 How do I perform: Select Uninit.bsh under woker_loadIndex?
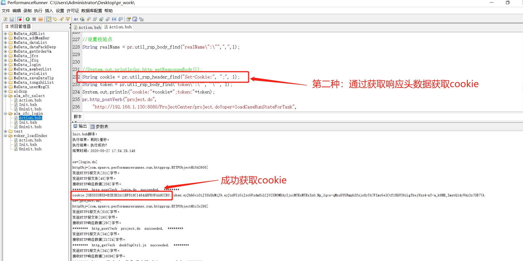click(x=30, y=149)
